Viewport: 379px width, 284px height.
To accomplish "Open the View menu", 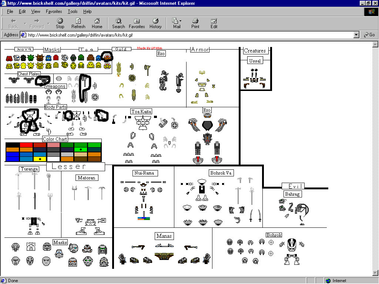I will pos(36,11).
